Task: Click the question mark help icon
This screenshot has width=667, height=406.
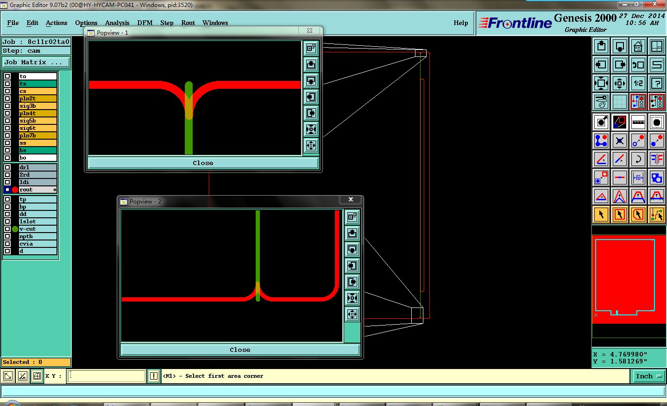Action: [657, 83]
